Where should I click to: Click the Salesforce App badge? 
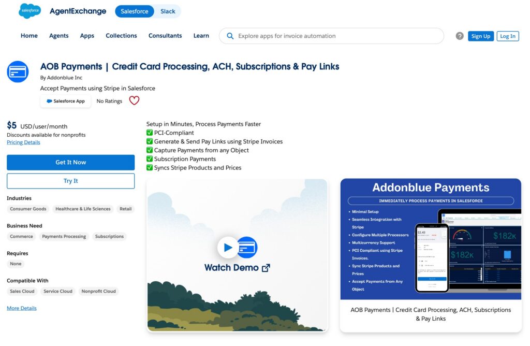(66, 101)
